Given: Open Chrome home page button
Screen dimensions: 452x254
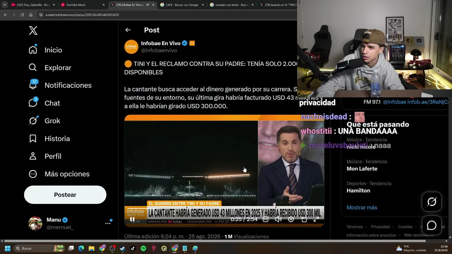Looking at the screenshot, I should pyautogui.click(x=31, y=15).
